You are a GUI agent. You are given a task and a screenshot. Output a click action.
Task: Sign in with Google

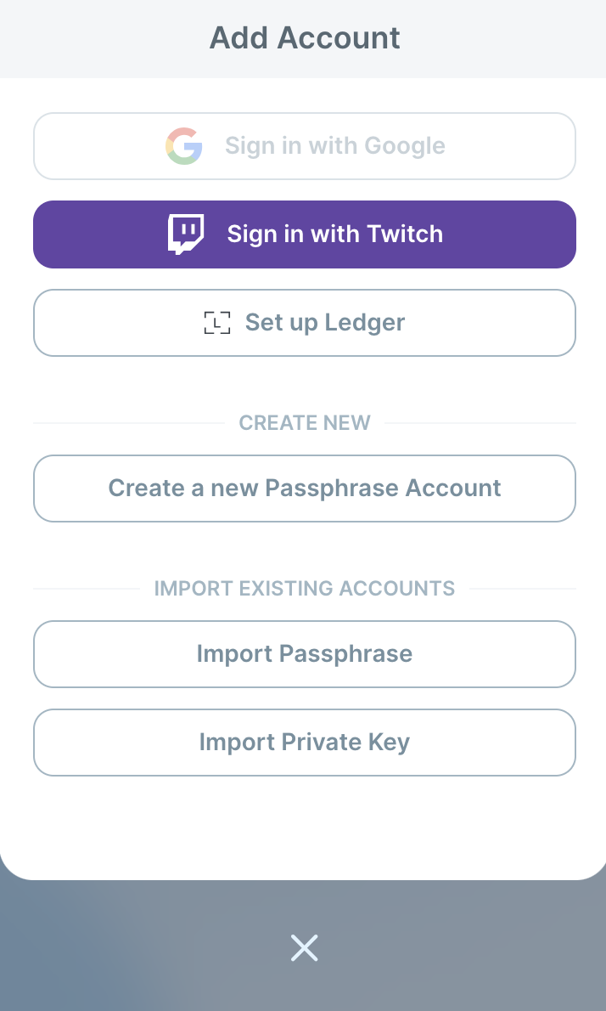[x=305, y=146]
